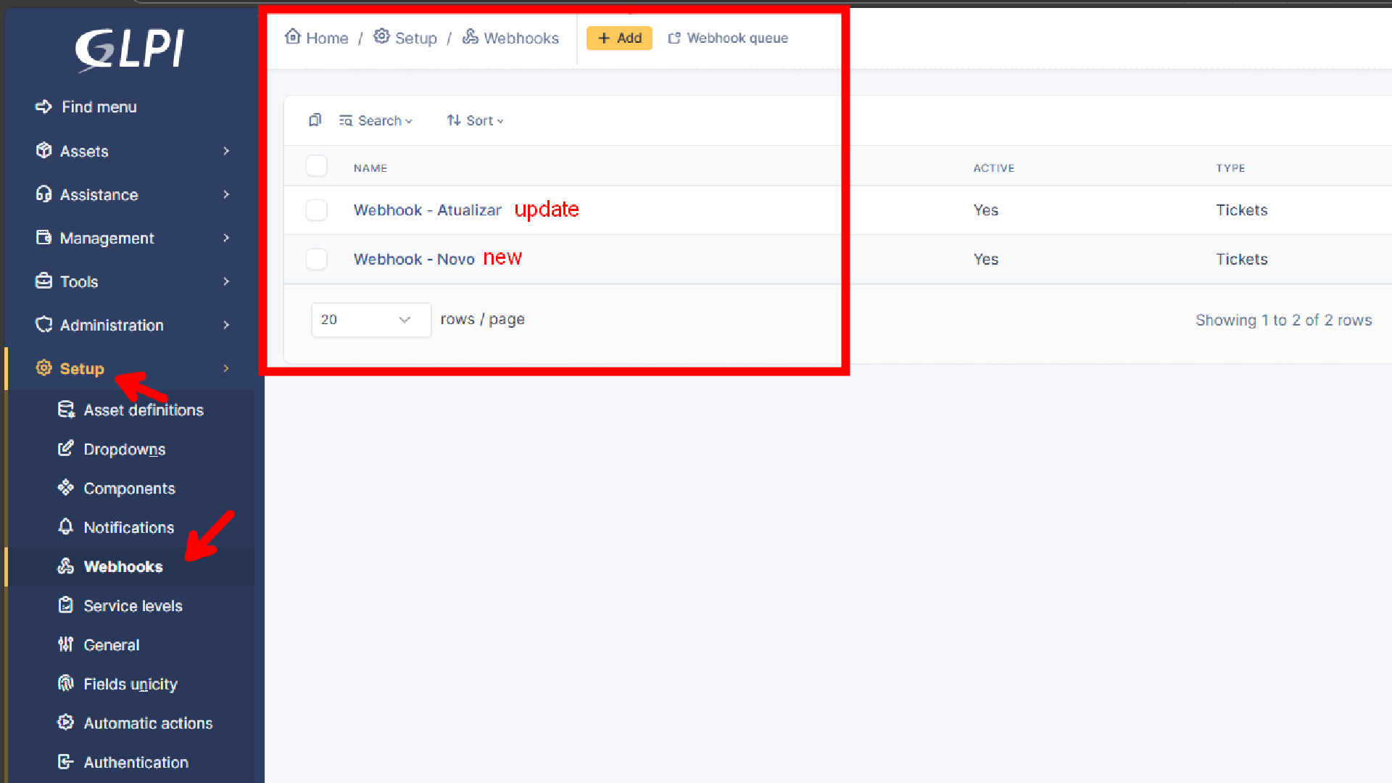1392x783 pixels.
Task: Tick the Webhook - Atualizar row checkbox
Action: pos(317,210)
